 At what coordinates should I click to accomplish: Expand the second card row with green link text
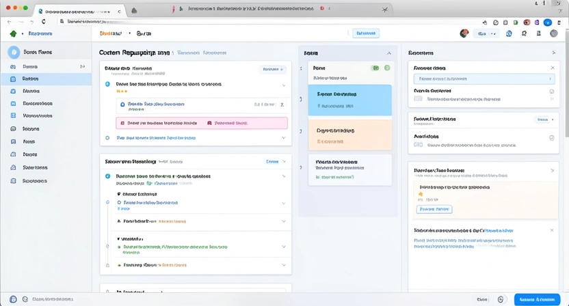click(x=284, y=247)
